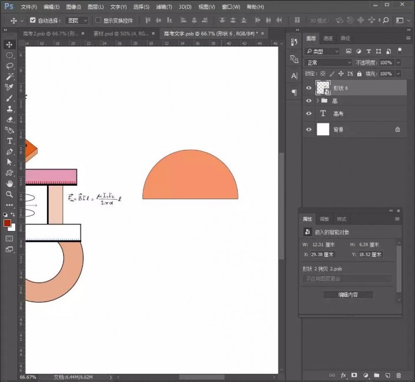Select the Pen tool
415x382 pixels.
point(9,152)
